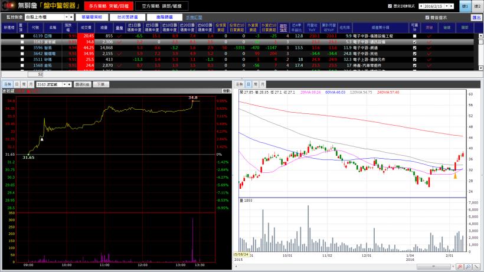Check the pin-to-top box for stock 6139
The height and width of the screenshot is (272, 484).
tap(21, 36)
